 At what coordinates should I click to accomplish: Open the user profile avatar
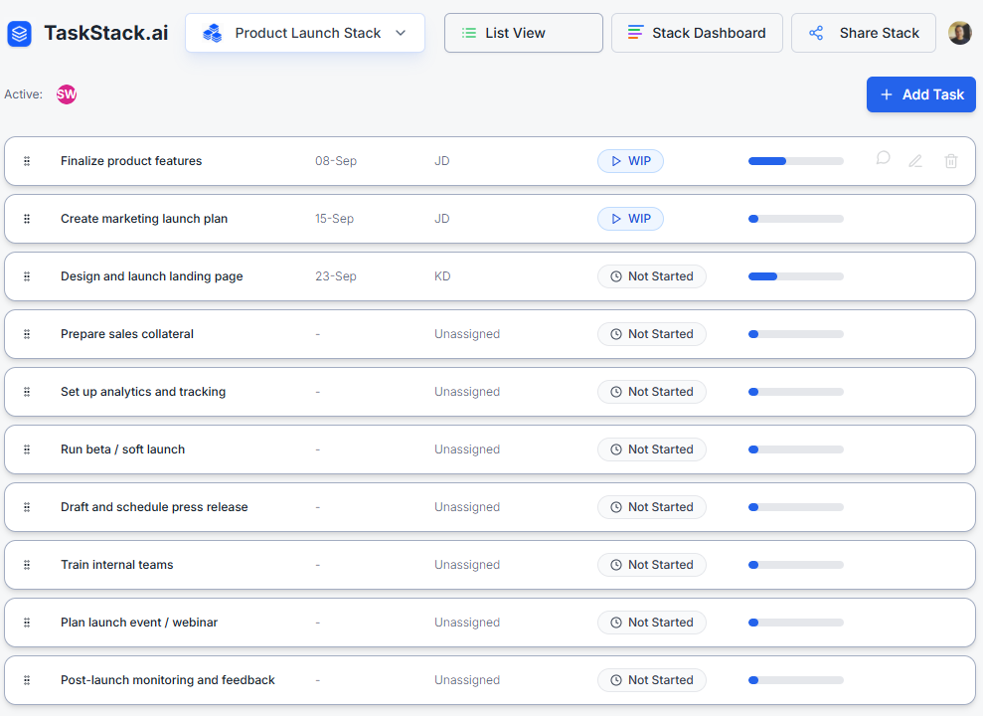click(x=959, y=33)
